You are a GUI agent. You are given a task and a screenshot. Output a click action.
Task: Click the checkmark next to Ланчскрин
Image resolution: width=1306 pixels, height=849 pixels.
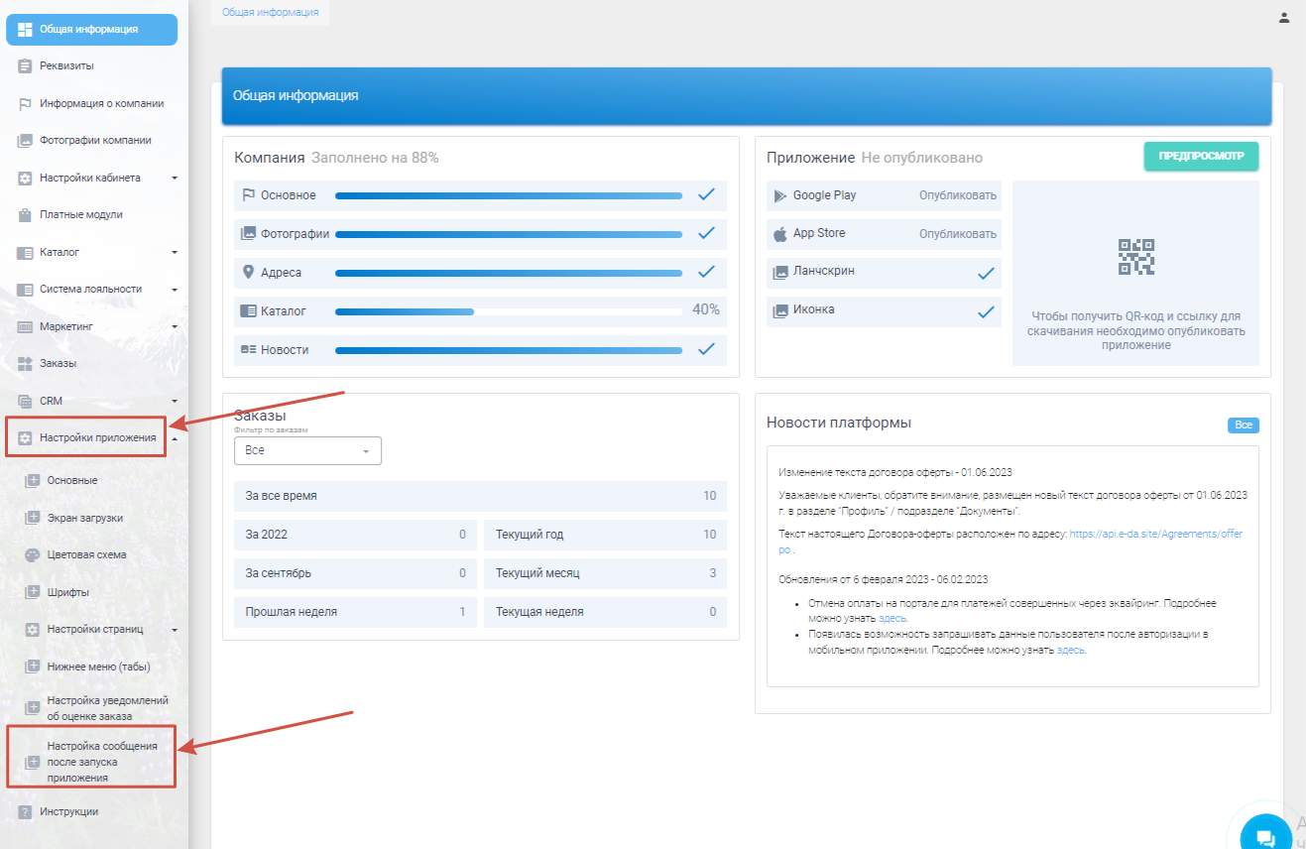(x=986, y=273)
